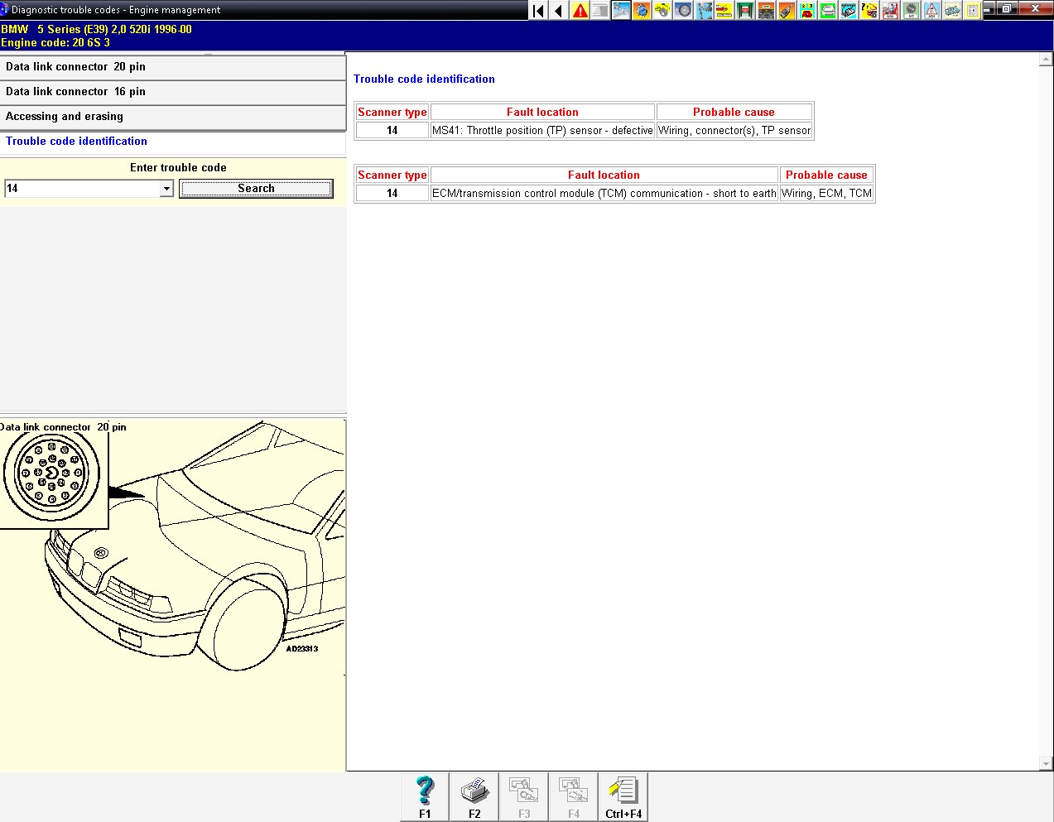Screen dimensions: 1054x822
Task: Click the 'Enter trouble code' label
Action: click(178, 168)
